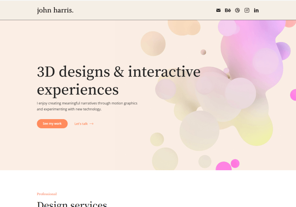Click the 'john harris.' site logo

tap(55, 10)
